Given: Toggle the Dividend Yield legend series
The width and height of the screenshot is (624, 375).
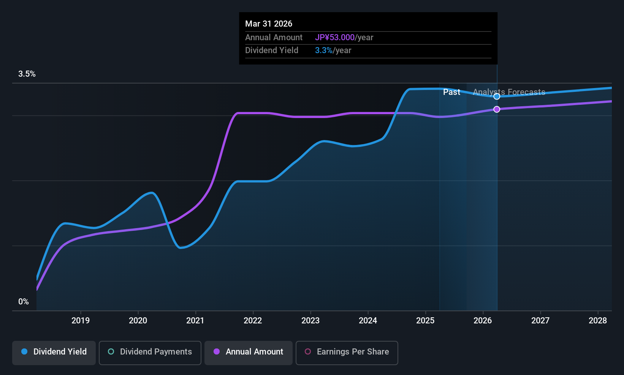Looking at the screenshot, I should click(54, 352).
